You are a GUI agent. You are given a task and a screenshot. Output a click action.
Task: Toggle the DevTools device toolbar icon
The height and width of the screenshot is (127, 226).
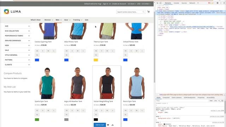coord(160,3)
